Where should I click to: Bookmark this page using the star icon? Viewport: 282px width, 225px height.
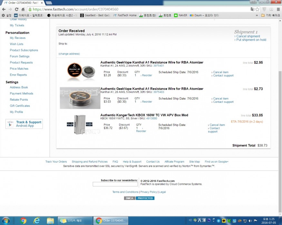pos(258,9)
